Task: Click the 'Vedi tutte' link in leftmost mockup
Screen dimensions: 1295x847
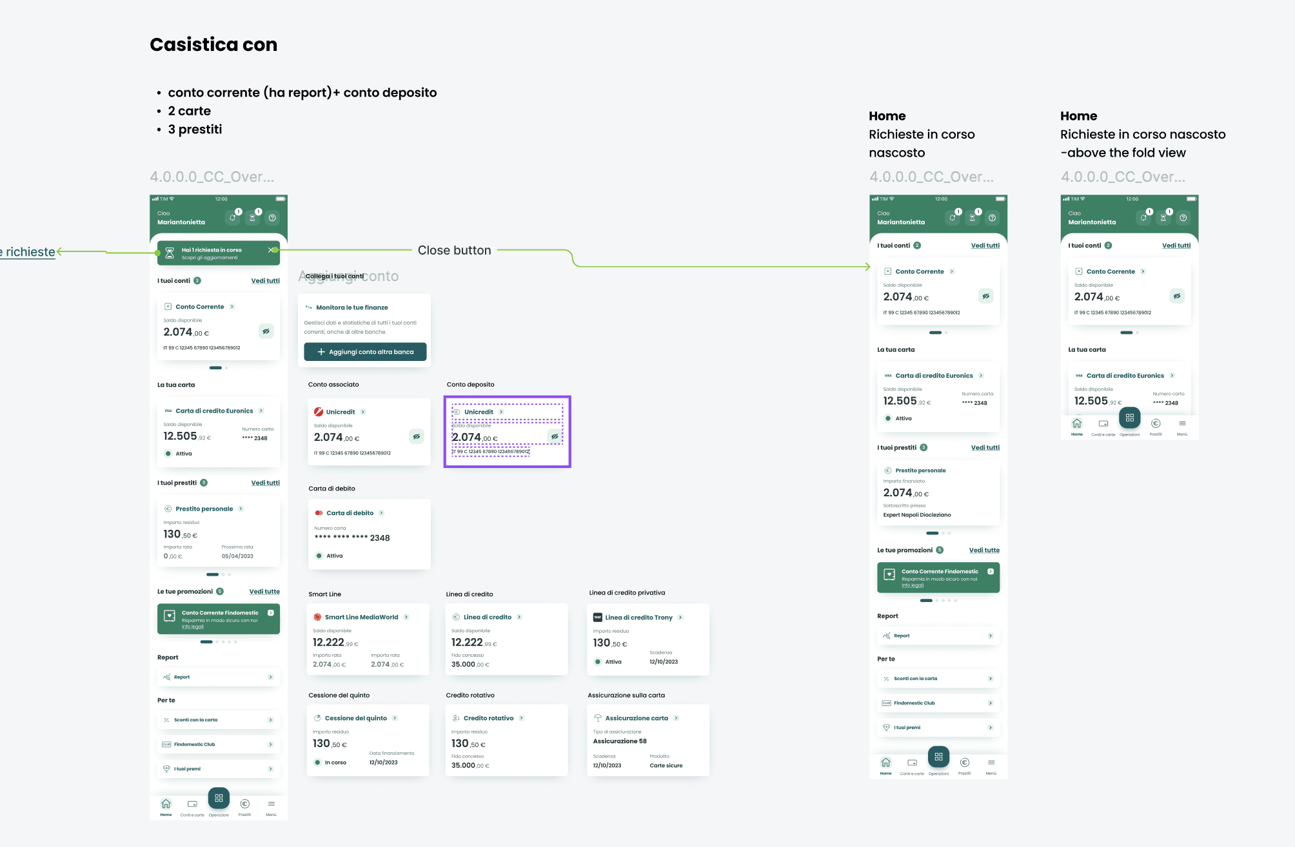Action: click(264, 591)
